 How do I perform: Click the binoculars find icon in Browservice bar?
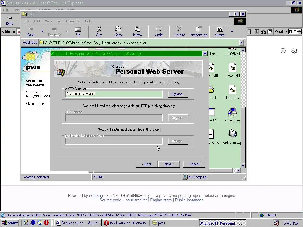pyautogui.click(x=263, y=31)
